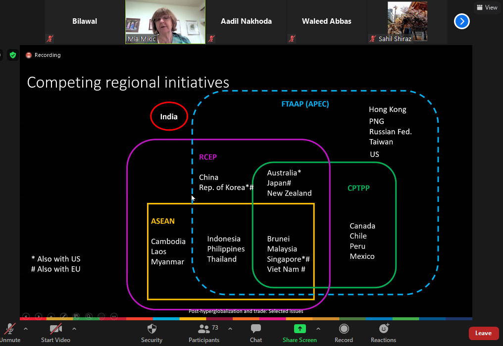Click the 'Competing regional initiatives' slide title
Screen dimensions: 503x346
click(128, 83)
